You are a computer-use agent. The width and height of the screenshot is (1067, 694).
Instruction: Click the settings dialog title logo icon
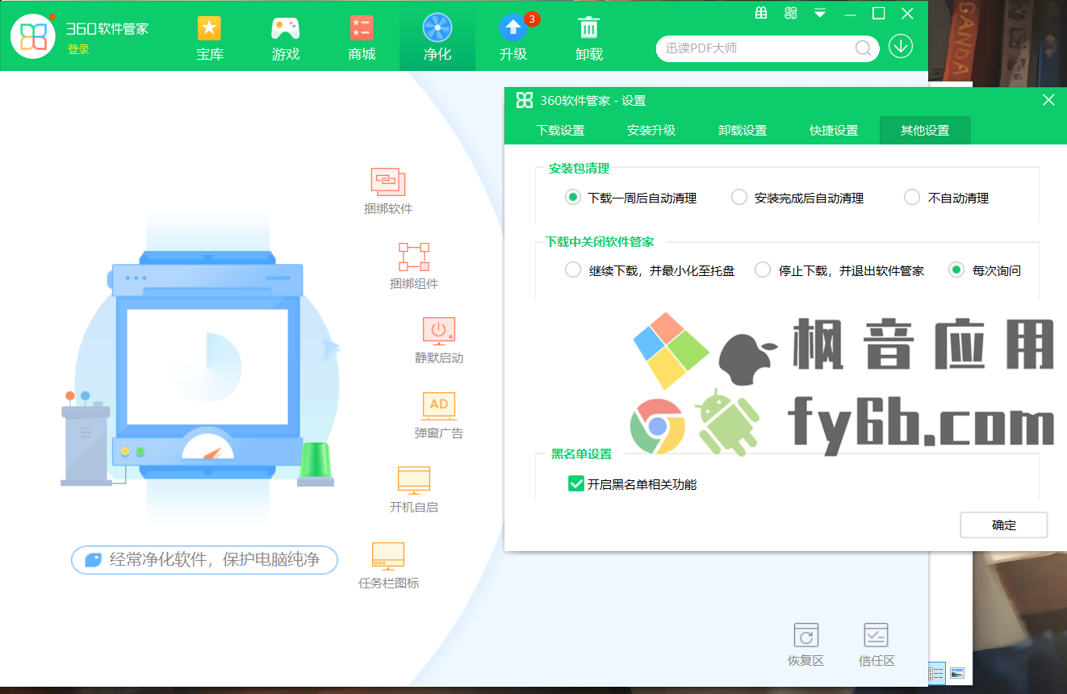(x=525, y=100)
